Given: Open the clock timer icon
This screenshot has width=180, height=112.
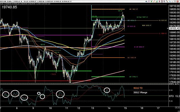Looking at the screenshot, I should [x=162, y=1].
